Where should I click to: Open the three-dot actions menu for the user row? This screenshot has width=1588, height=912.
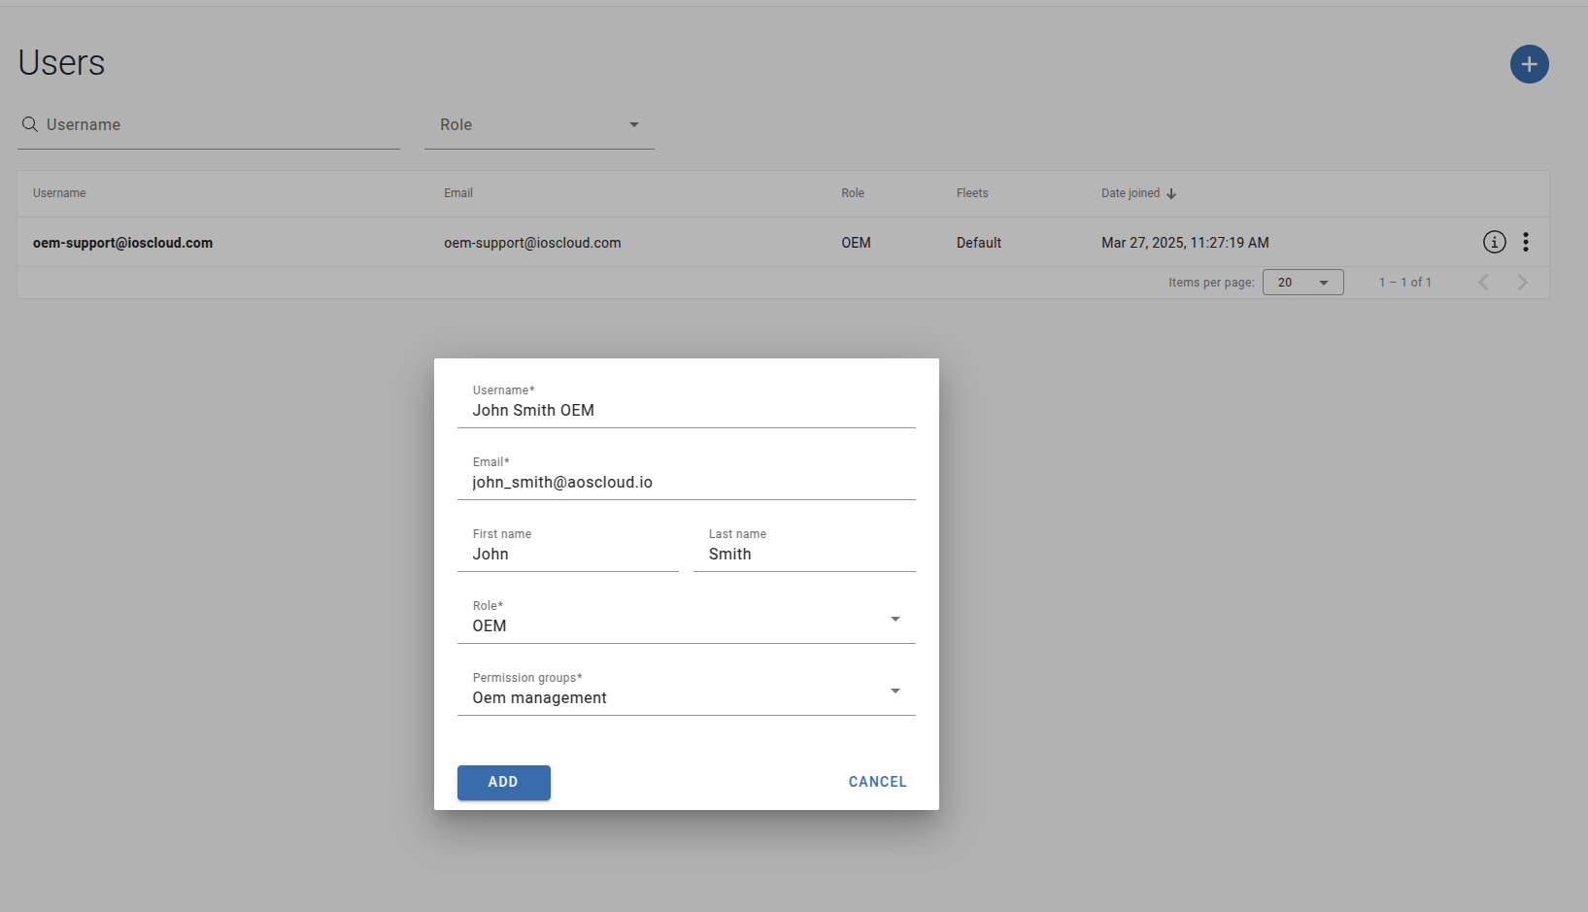point(1526,242)
